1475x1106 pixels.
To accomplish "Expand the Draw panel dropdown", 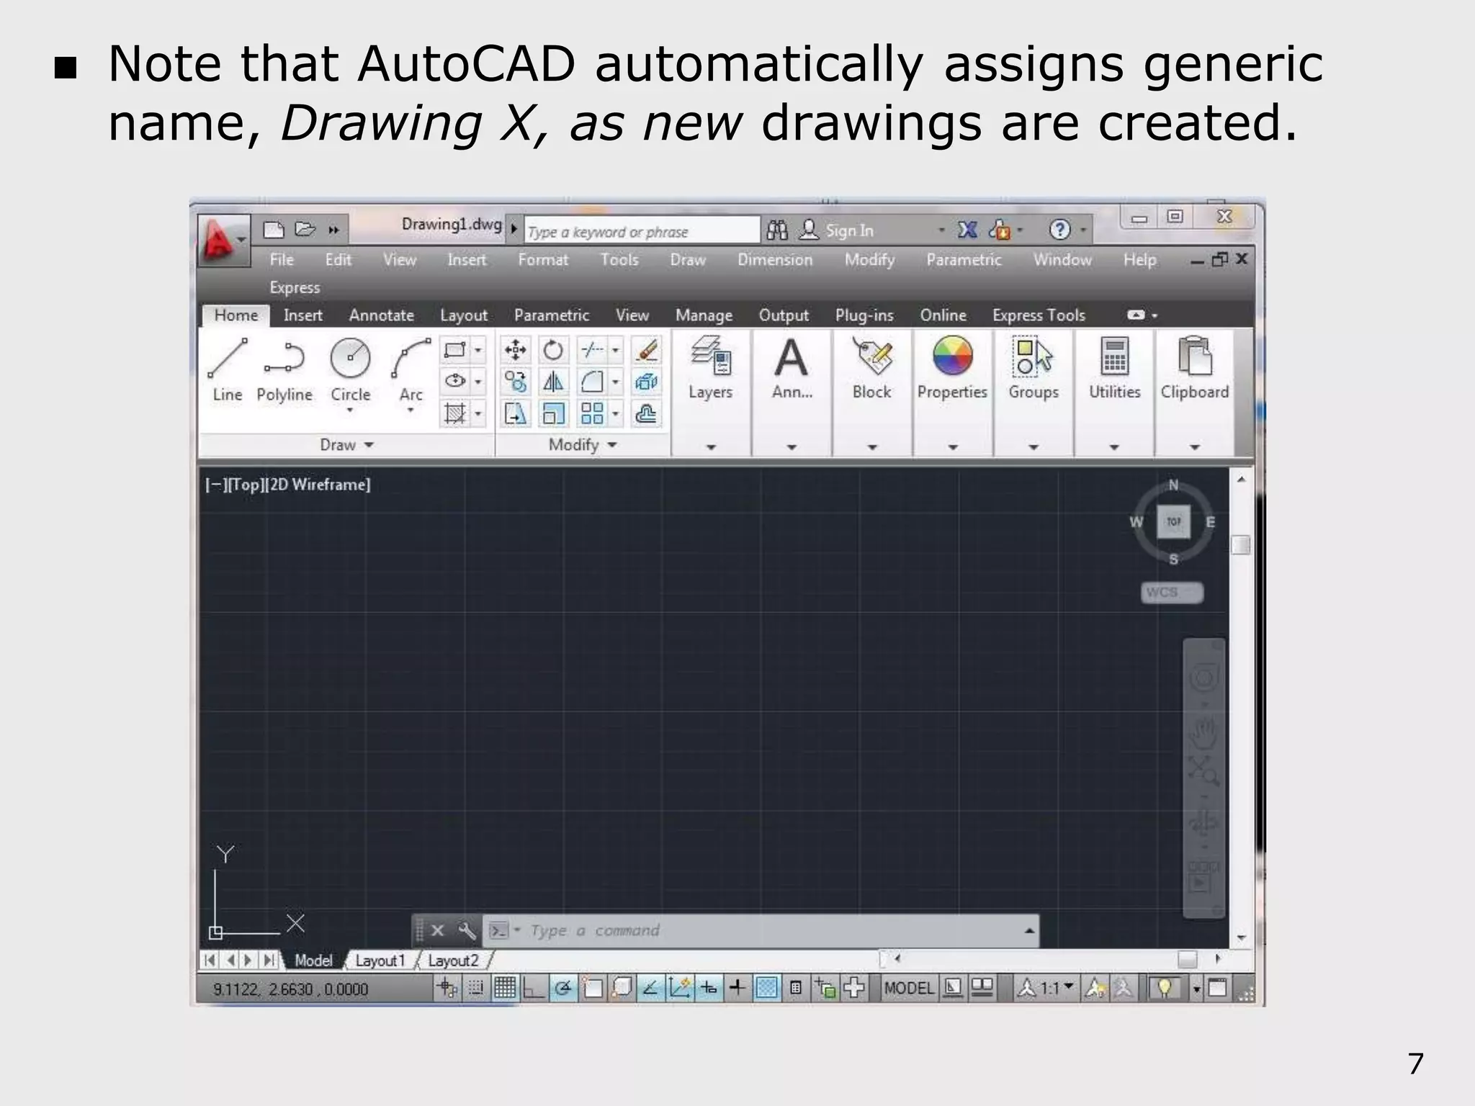I will tap(346, 445).
